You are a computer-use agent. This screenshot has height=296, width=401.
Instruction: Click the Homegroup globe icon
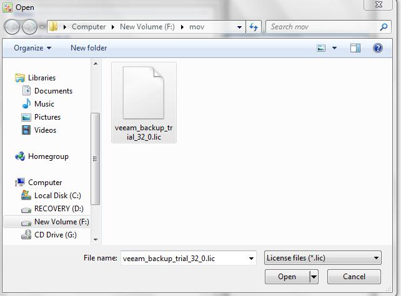click(20, 156)
